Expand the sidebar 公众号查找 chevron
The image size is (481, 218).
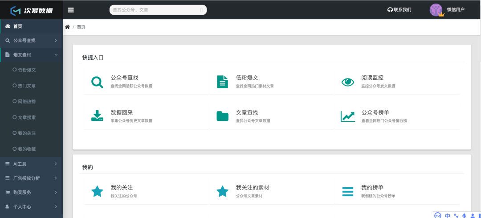(x=56, y=41)
